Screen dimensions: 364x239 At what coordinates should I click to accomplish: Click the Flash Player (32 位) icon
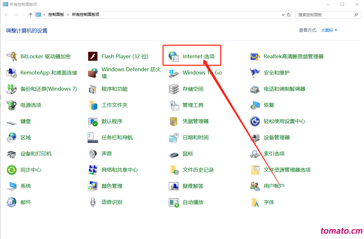click(x=93, y=56)
